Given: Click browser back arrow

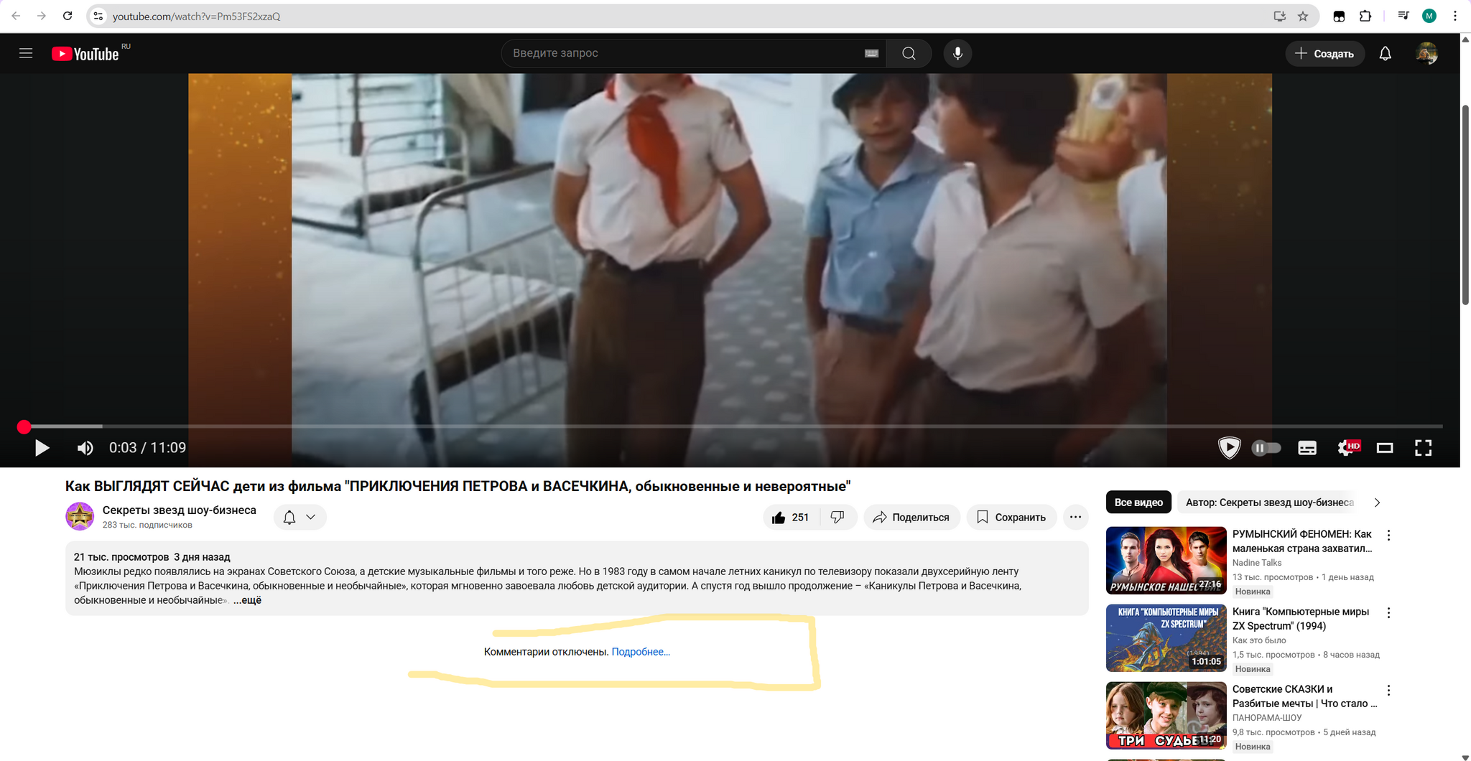Looking at the screenshot, I should click(16, 16).
